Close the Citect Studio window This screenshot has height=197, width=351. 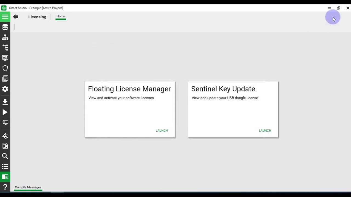(348, 8)
